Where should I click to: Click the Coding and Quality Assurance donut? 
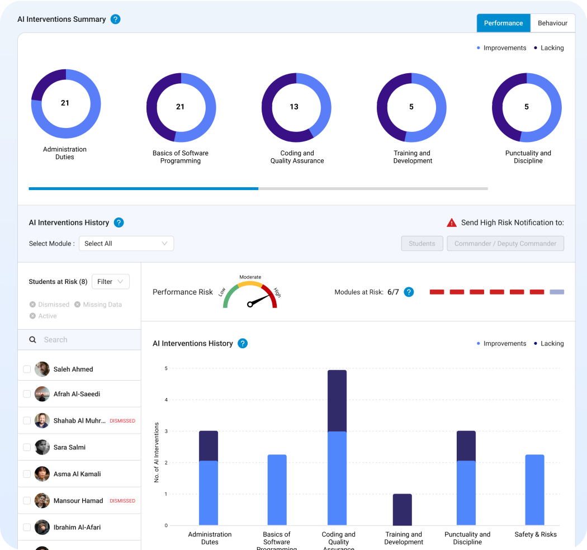[296, 107]
